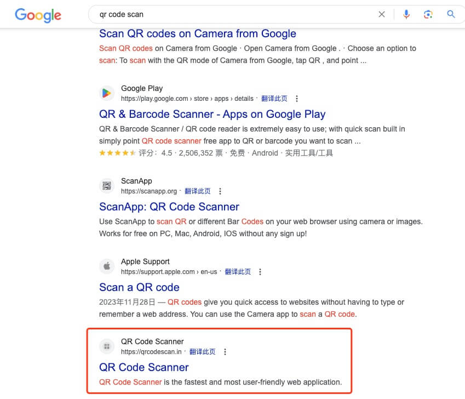Image resolution: width=465 pixels, height=399 pixels.
Task: Open more options for qrcodescan.in result
Action: point(225,352)
